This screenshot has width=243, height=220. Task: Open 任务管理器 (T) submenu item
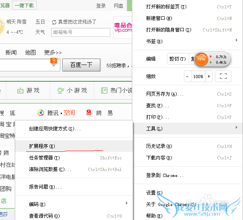click(x=74, y=158)
